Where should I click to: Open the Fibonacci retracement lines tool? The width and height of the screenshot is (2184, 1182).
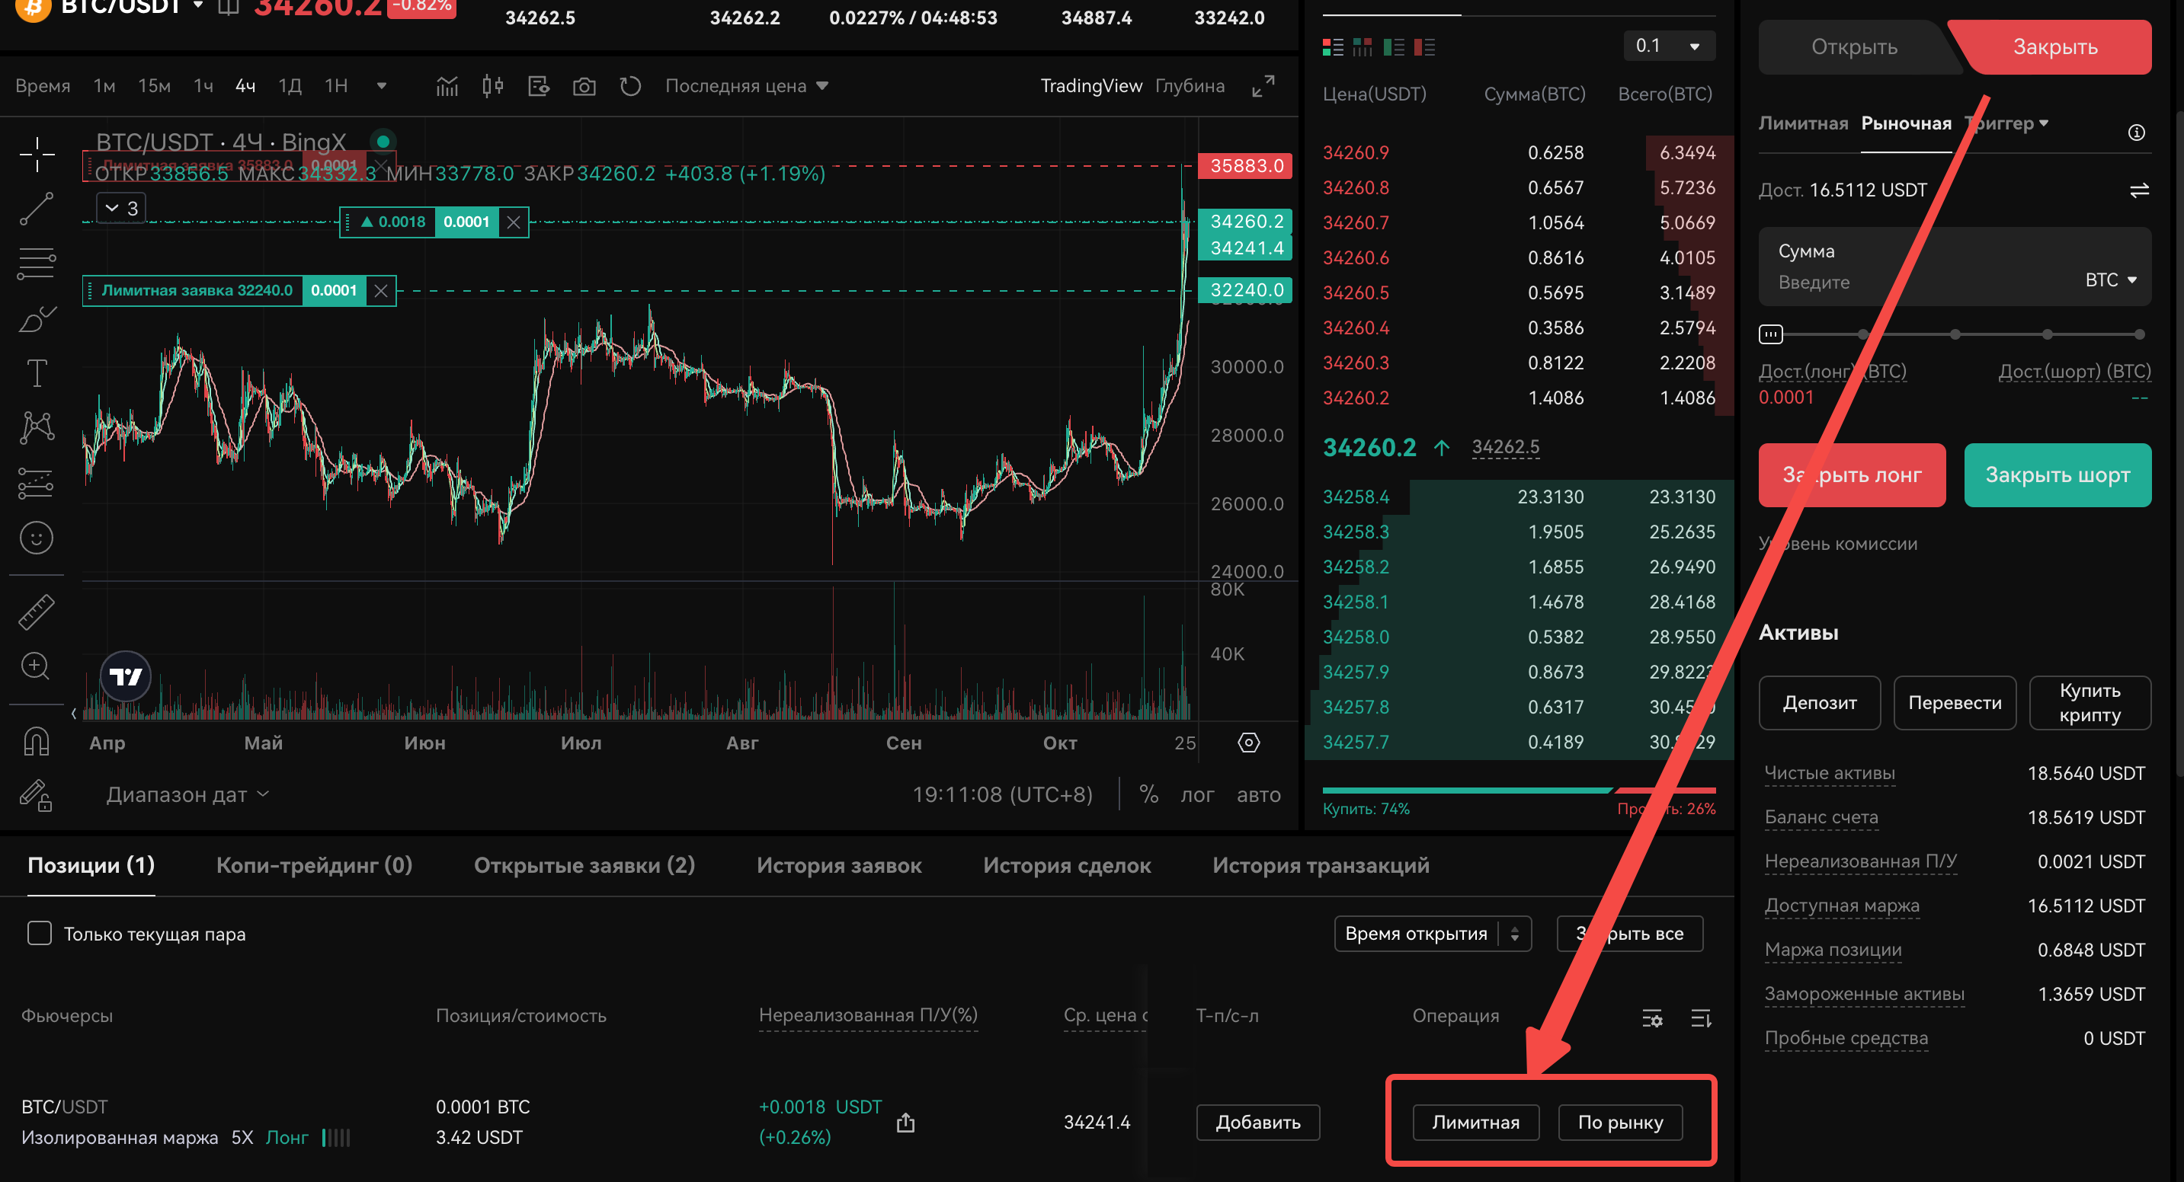pyautogui.click(x=37, y=263)
